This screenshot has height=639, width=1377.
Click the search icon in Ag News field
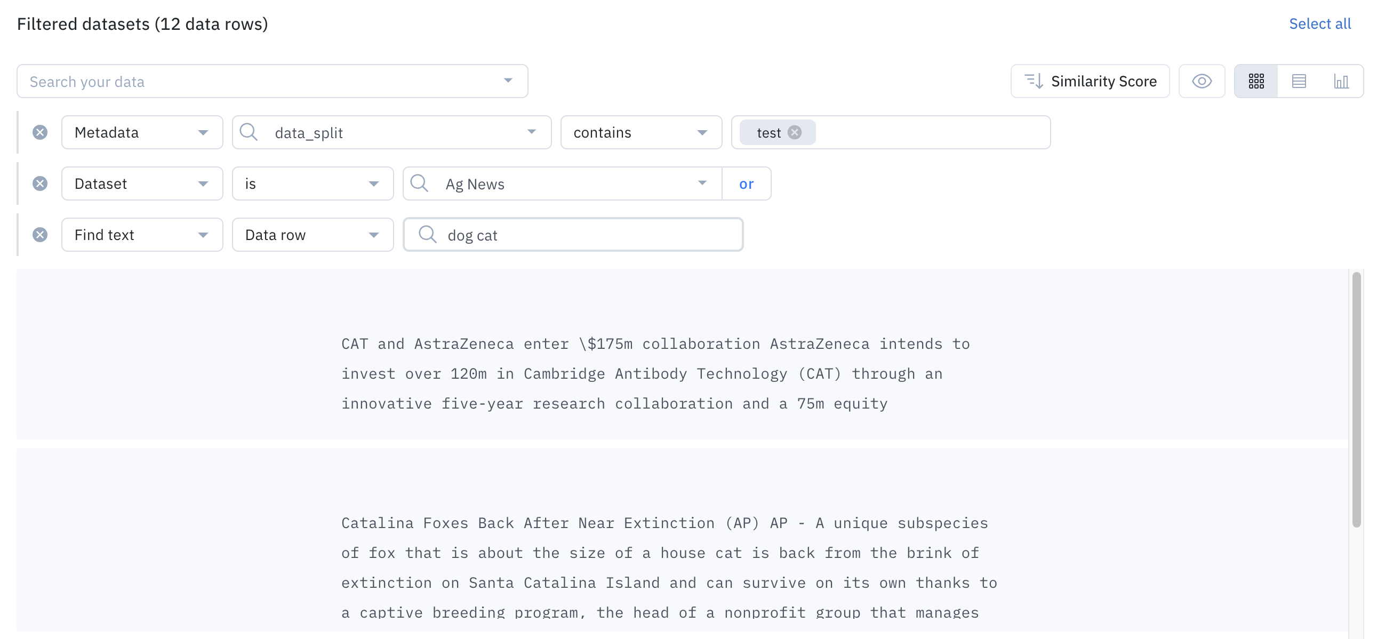[x=420, y=183]
